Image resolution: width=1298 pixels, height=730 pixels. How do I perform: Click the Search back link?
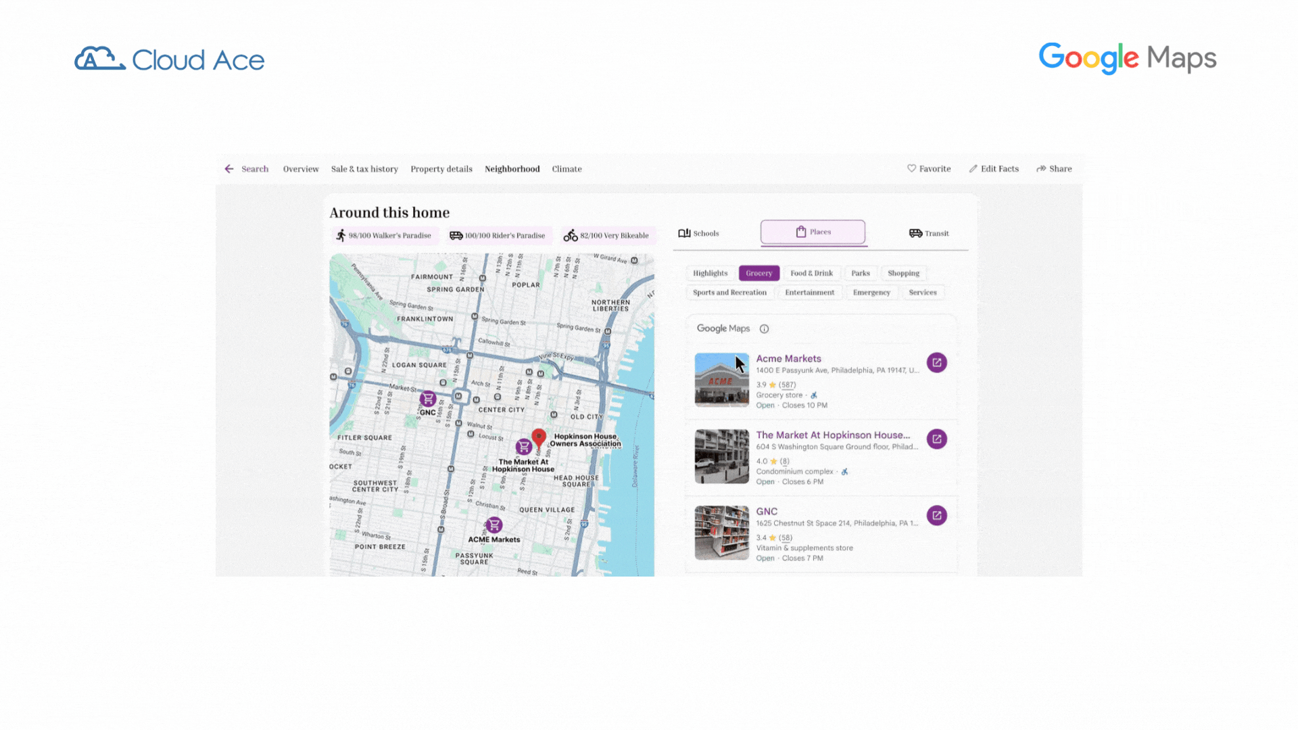pos(255,169)
